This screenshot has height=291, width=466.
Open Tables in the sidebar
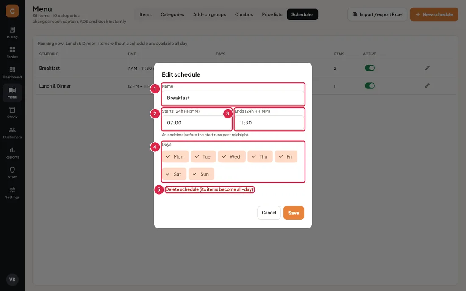12,53
